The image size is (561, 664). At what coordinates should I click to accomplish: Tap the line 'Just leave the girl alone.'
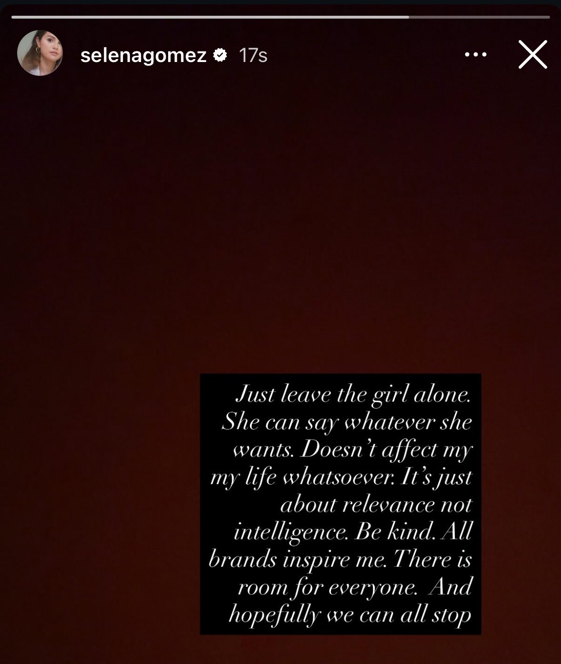[353, 395]
